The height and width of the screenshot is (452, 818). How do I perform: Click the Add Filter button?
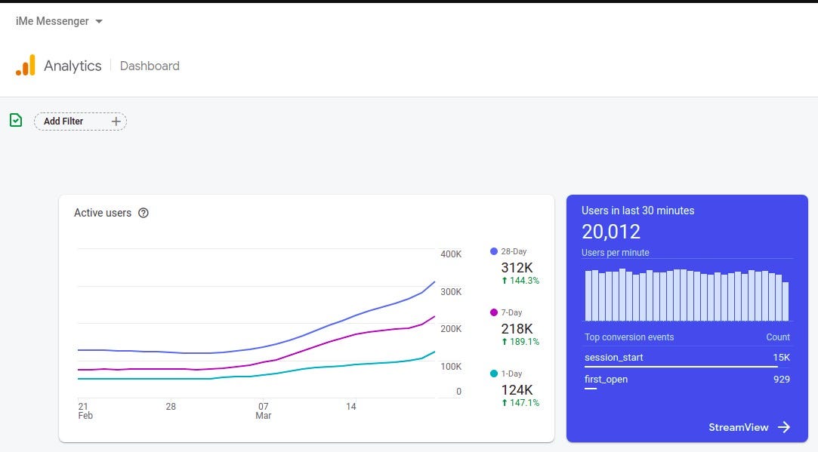click(80, 121)
